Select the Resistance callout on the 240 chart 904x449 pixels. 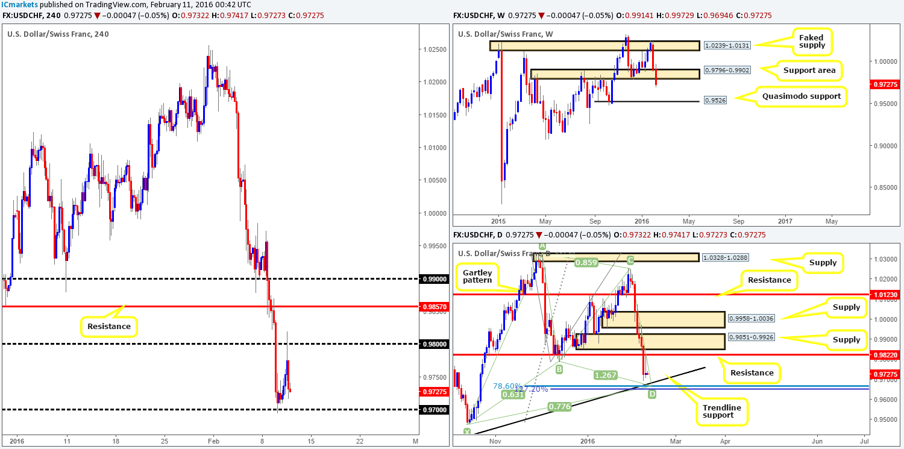click(108, 327)
